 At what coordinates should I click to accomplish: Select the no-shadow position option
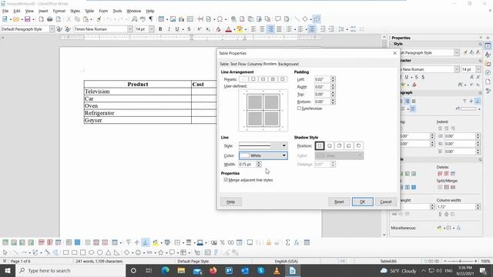pyautogui.click(x=320, y=145)
